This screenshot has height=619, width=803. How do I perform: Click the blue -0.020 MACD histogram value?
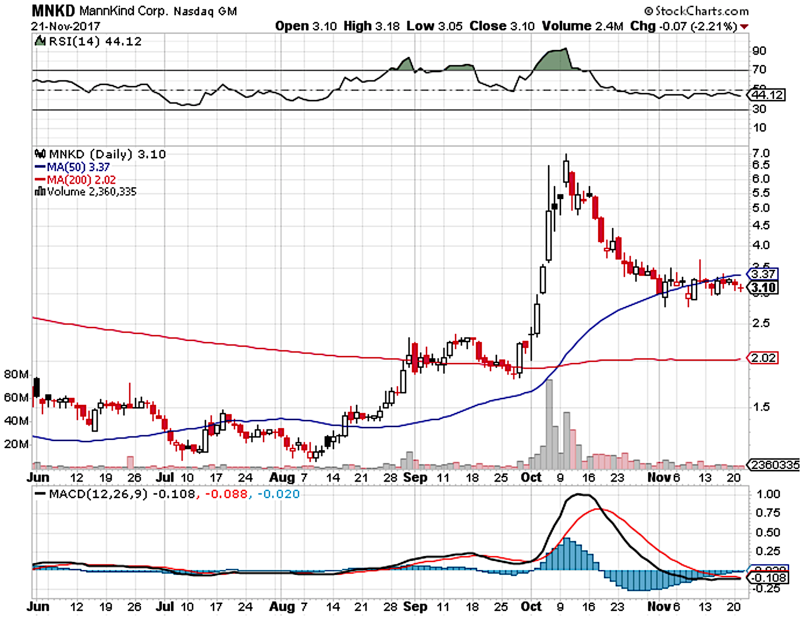(278, 494)
